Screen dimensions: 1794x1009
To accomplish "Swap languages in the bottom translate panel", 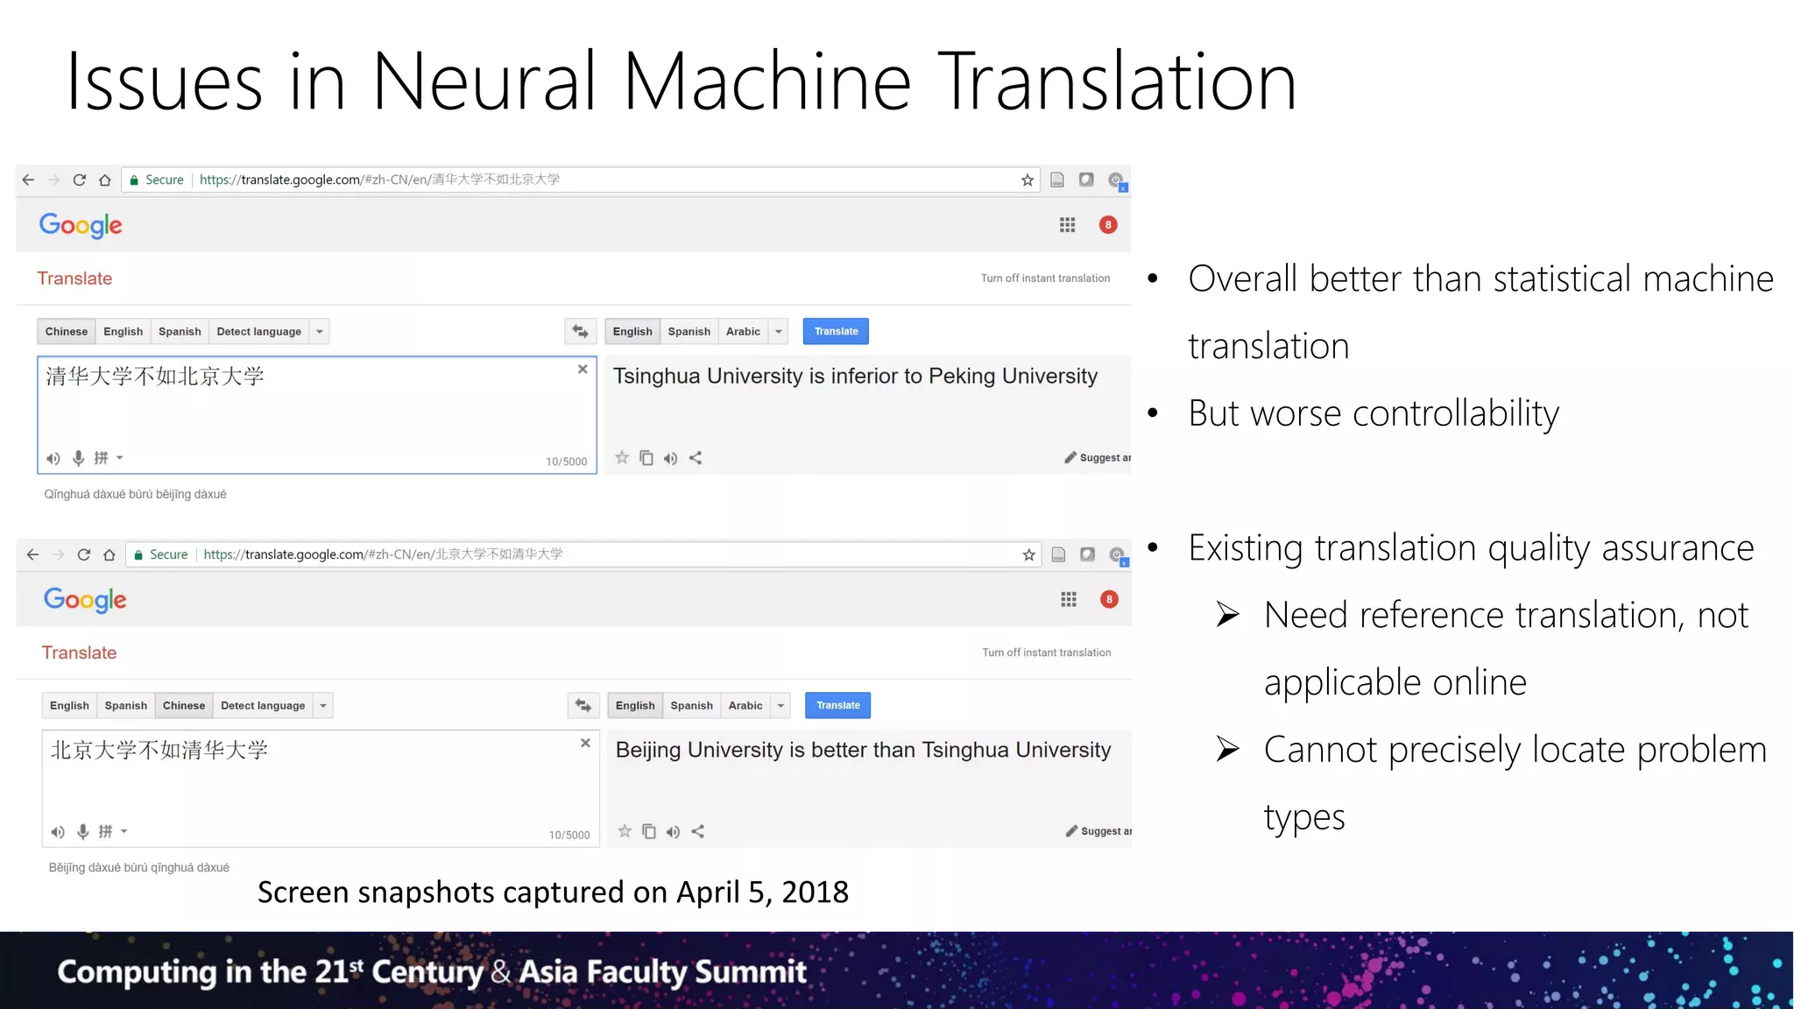I will [583, 705].
